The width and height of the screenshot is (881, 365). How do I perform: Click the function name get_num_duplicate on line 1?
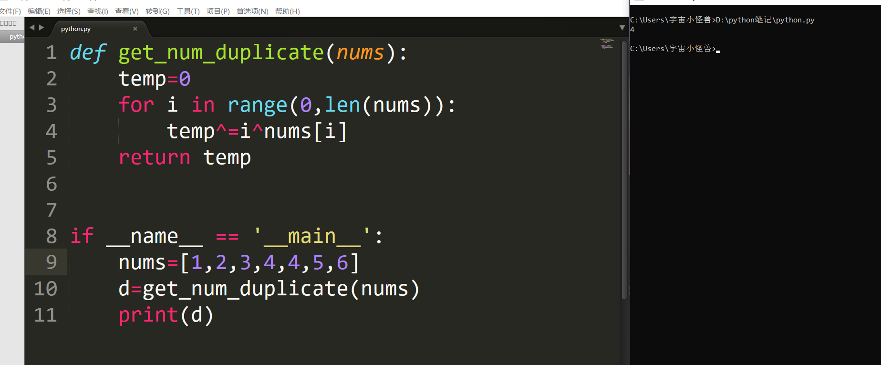[221, 52]
